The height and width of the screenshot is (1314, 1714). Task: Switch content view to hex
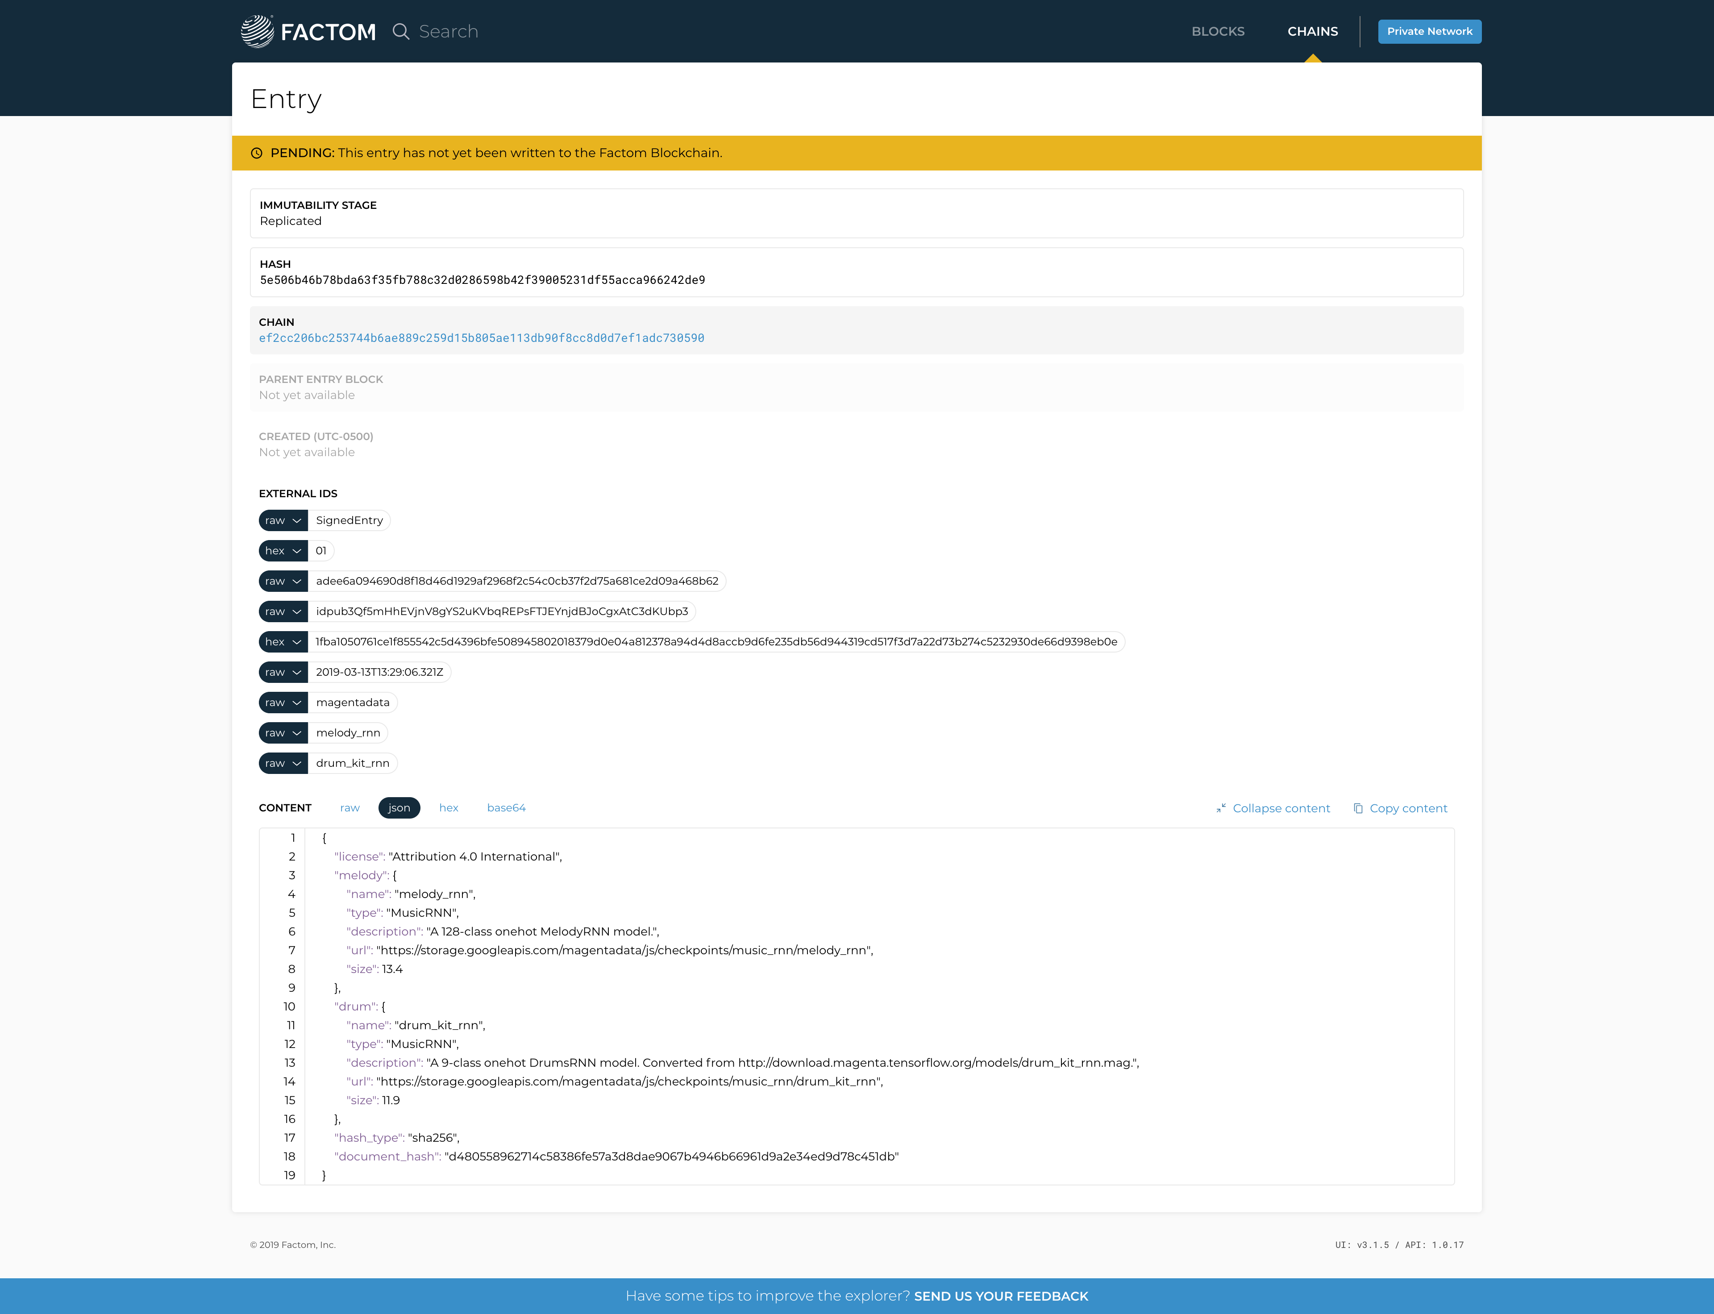point(448,808)
